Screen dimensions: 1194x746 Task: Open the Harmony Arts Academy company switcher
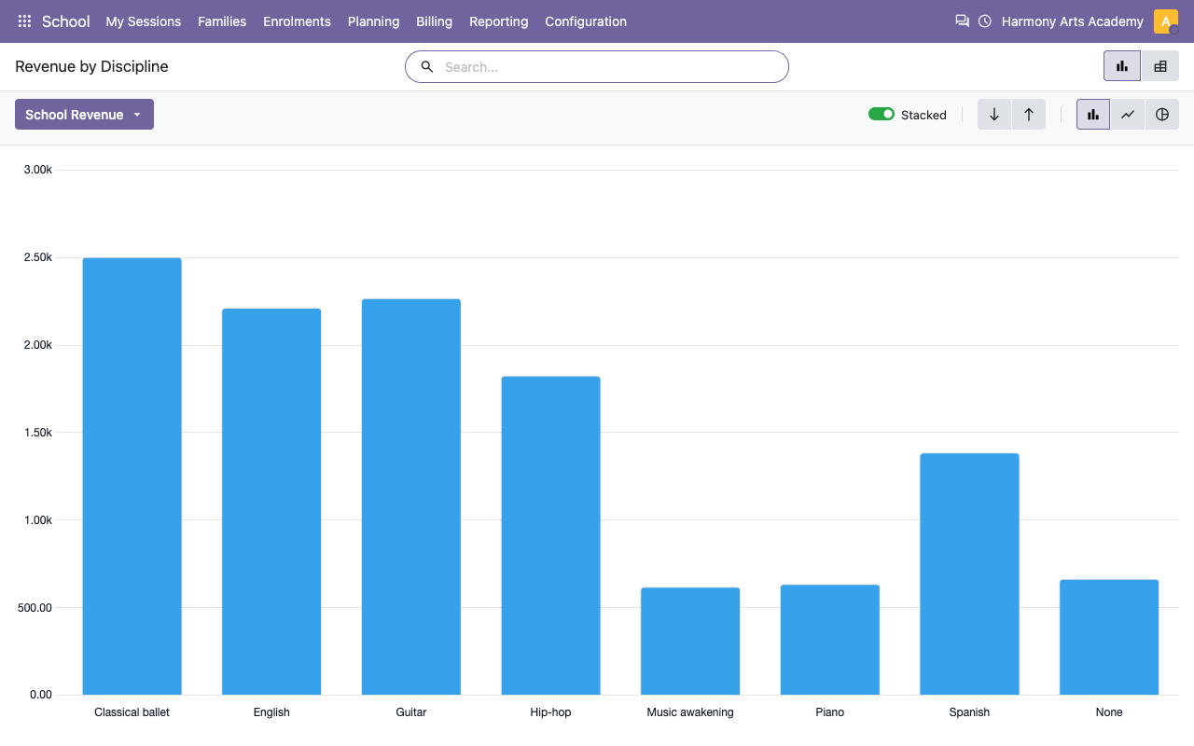pos(1073,21)
